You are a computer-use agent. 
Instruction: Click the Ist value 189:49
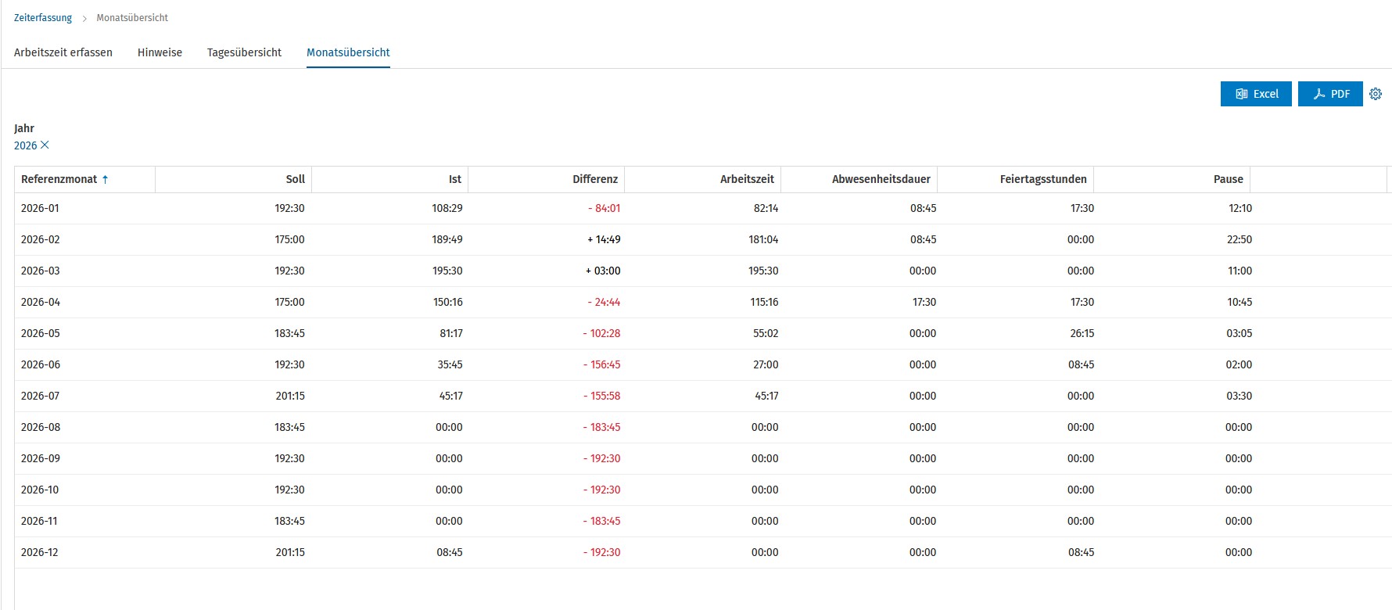[447, 240]
